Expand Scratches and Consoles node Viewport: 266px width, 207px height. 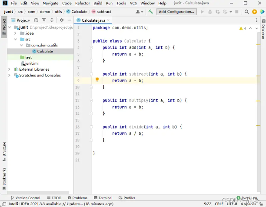[9, 75]
